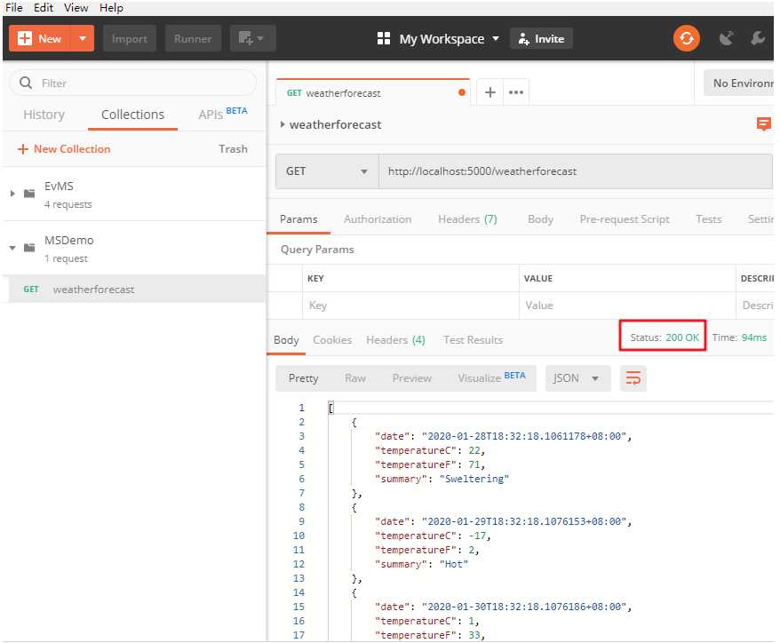Click the Time 94ms text
The width and height of the screenshot is (780, 643).
(739, 337)
